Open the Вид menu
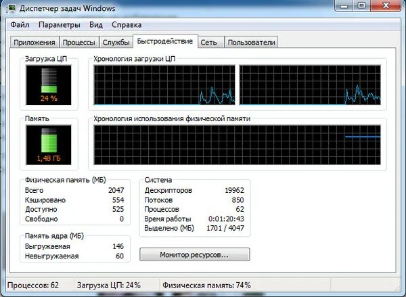This screenshot has width=406, height=297. (96, 25)
